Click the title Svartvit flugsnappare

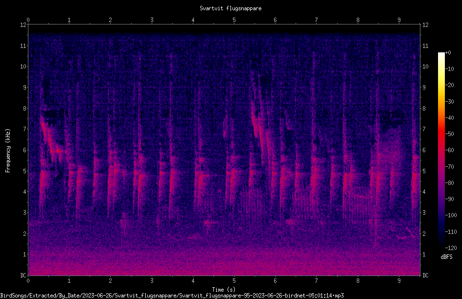coord(231,8)
